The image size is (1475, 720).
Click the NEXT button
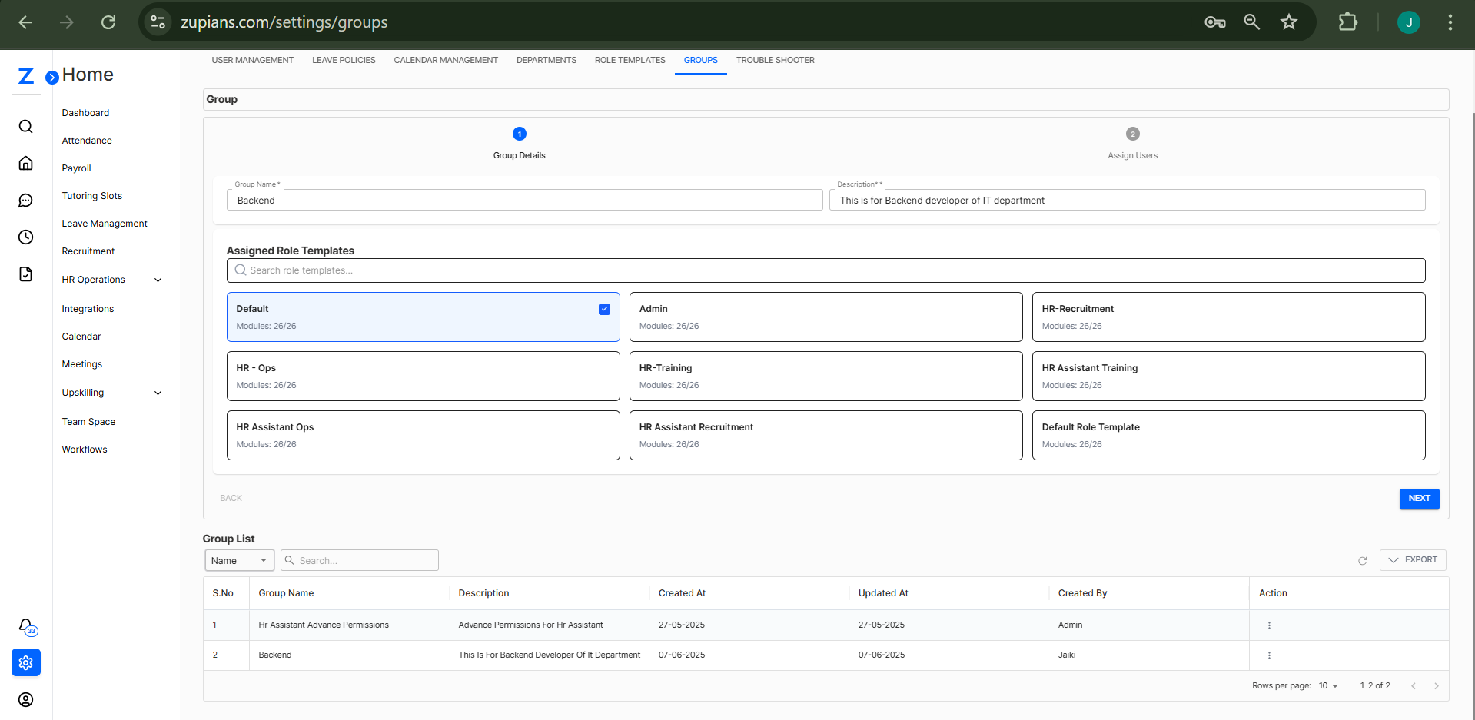pyautogui.click(x=1419, y=499)
